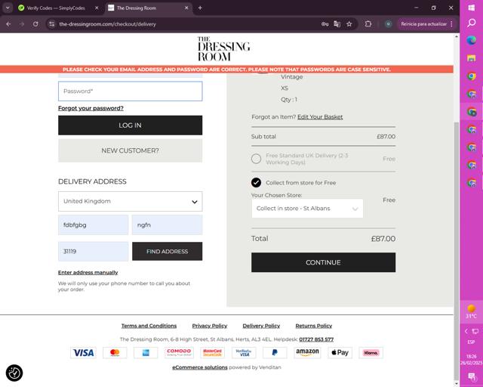Go back with the browser back arrow
Image resolution: width=483 pixels, height=387 pixels.
8,23
